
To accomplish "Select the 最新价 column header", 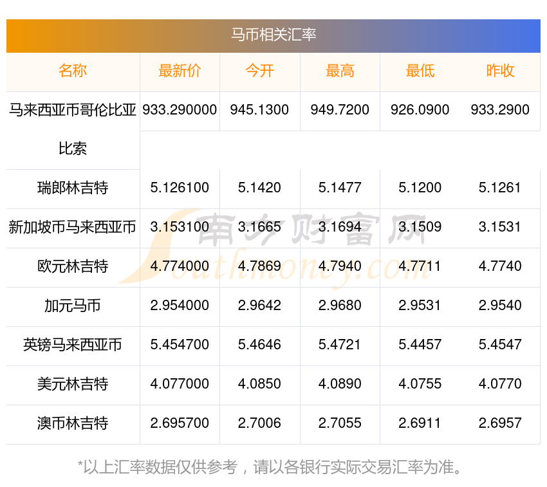I will 180,71.
